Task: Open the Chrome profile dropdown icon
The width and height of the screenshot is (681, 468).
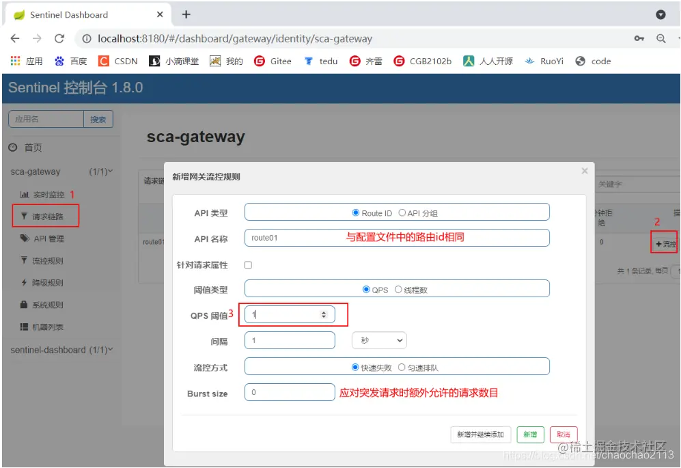Action: (661, 15)
